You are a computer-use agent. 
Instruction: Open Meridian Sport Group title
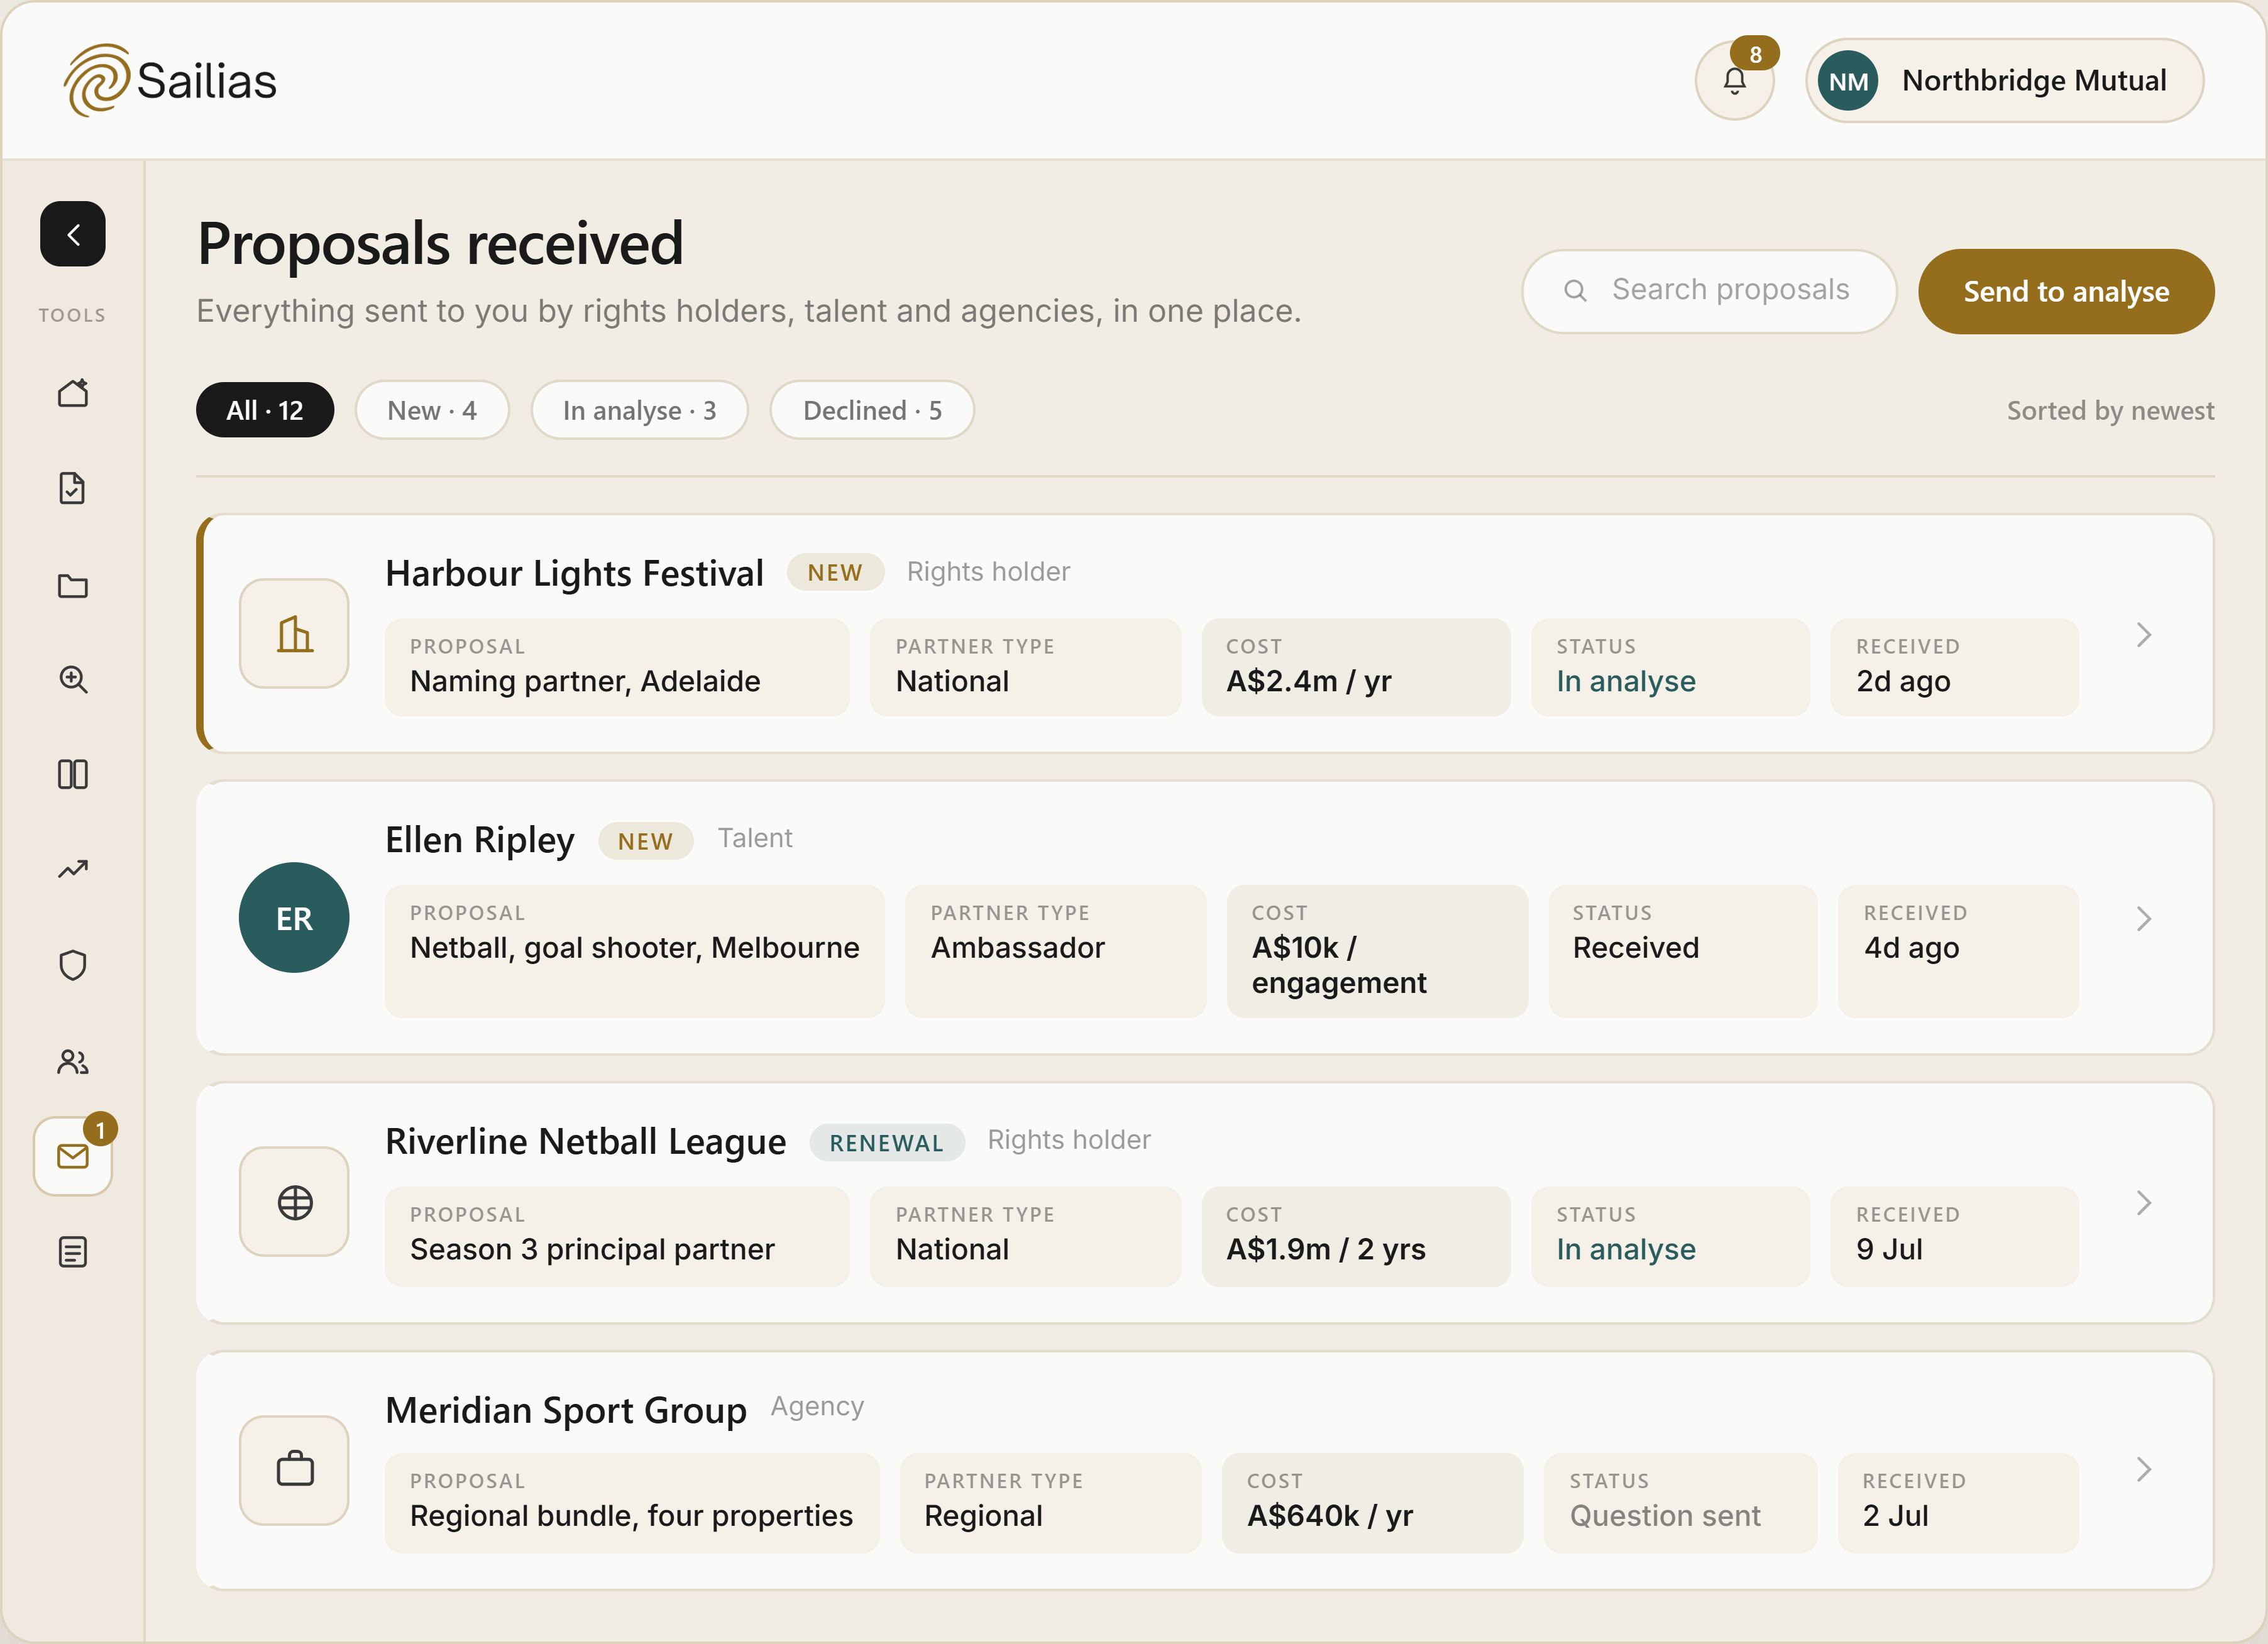tap(566, 1410)
